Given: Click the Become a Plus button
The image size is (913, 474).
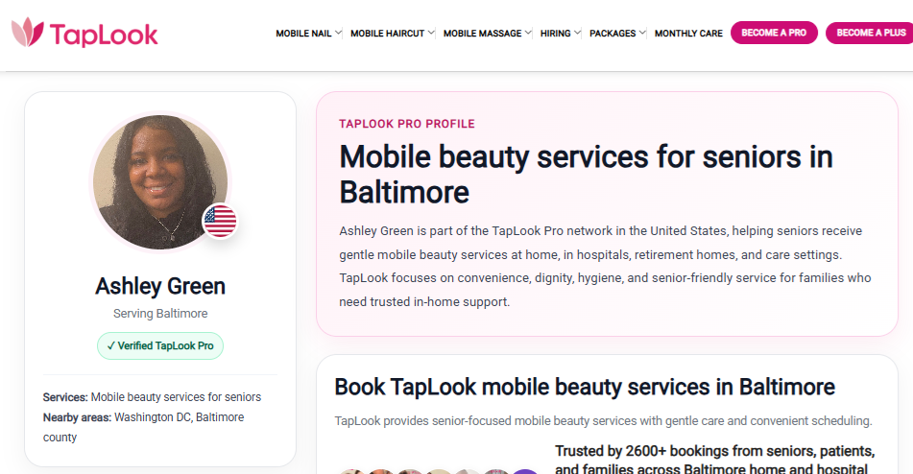Looking at the screenshot, I should click(x=870, y=33).
